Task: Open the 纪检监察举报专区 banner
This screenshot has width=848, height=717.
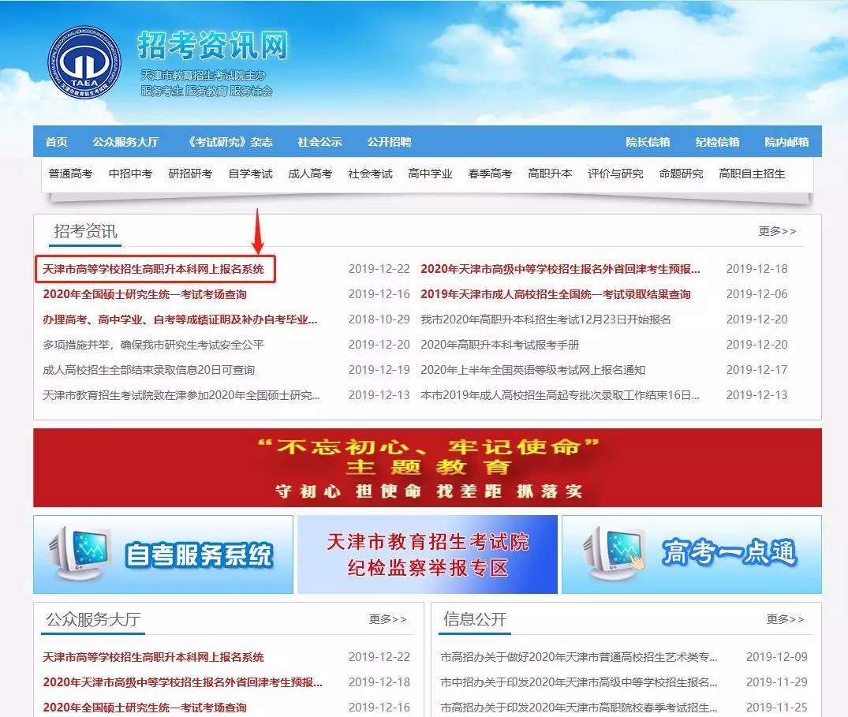Action: [428, 555]
